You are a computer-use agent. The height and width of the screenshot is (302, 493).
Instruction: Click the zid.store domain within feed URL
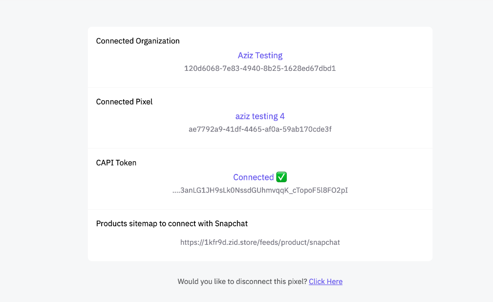pyautogui.click(x=247, y=242)
